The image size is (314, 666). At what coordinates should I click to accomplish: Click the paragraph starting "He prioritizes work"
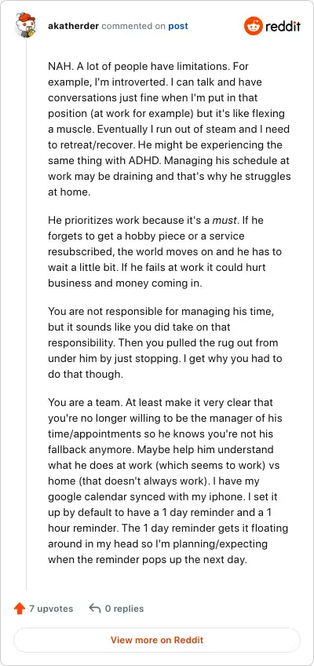[165, 252]
